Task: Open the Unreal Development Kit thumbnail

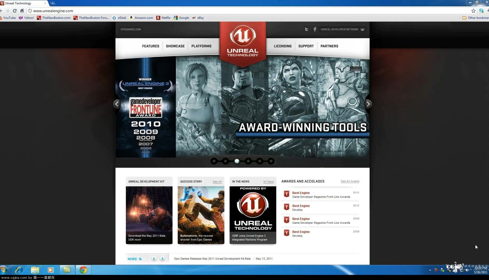Action: click(149, 215)
